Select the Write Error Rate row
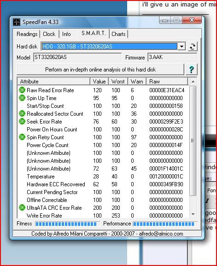 [x=103, y=215]
